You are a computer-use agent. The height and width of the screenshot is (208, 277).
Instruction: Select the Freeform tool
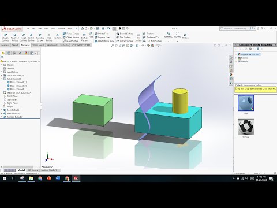point(57,36)
